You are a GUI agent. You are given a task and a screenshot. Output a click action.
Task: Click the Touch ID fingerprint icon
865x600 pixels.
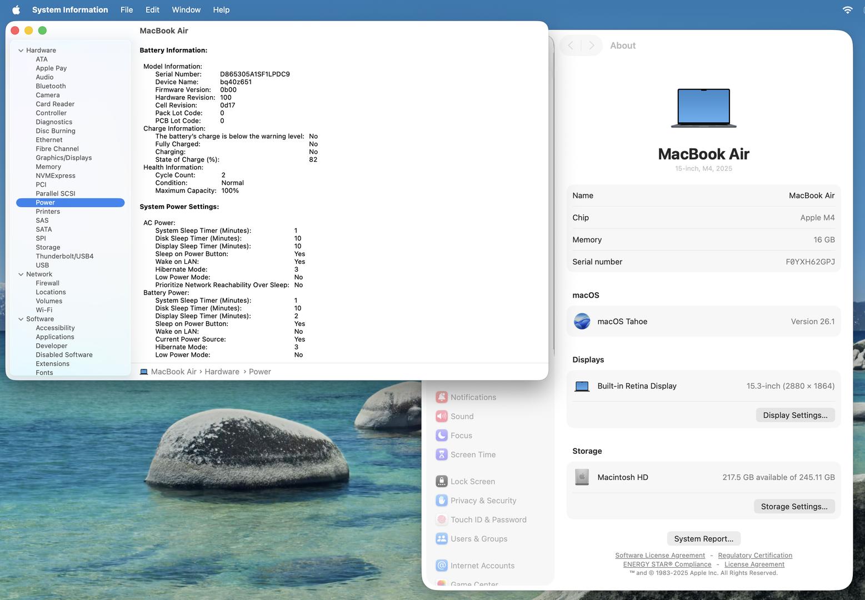pyautogui.click(x=442, y=519)
